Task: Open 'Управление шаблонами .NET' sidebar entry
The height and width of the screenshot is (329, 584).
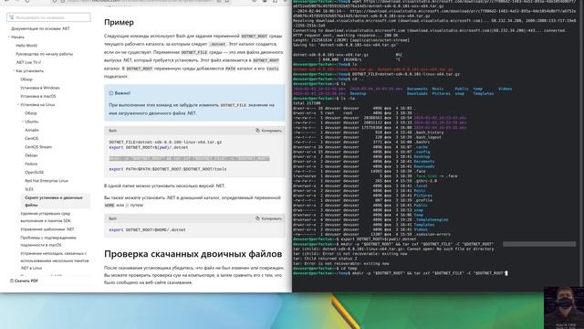Action: [x=47, y=229]
